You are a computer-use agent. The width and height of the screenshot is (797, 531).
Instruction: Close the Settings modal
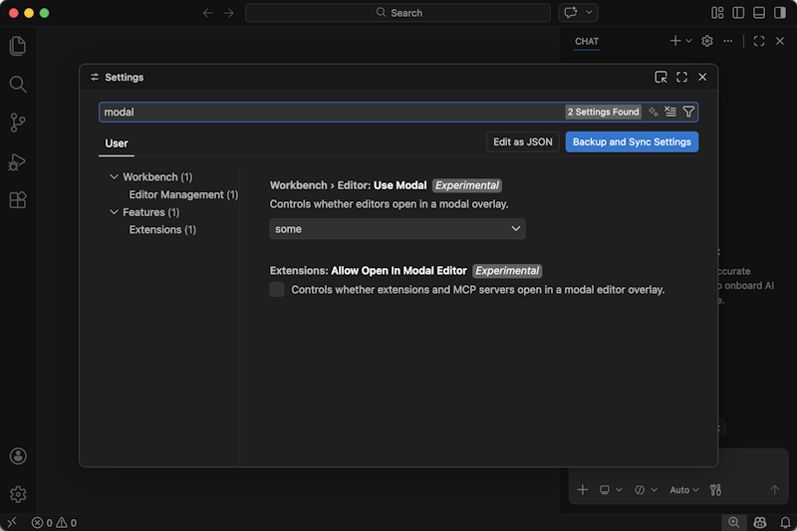tap(702, 77)
